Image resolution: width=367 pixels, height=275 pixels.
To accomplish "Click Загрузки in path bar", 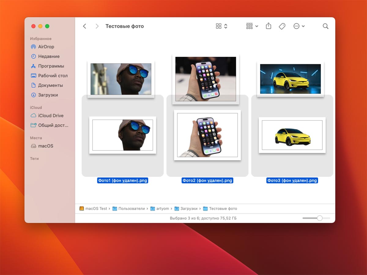I will (x=186, y=209).
